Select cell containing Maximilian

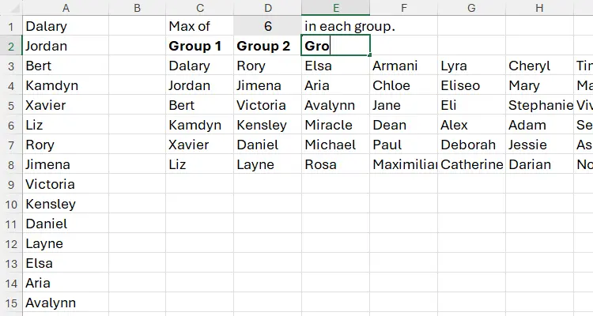pyautogui.click(x=403, y=164)
